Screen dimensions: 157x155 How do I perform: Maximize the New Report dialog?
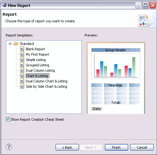tap(145, 5)
